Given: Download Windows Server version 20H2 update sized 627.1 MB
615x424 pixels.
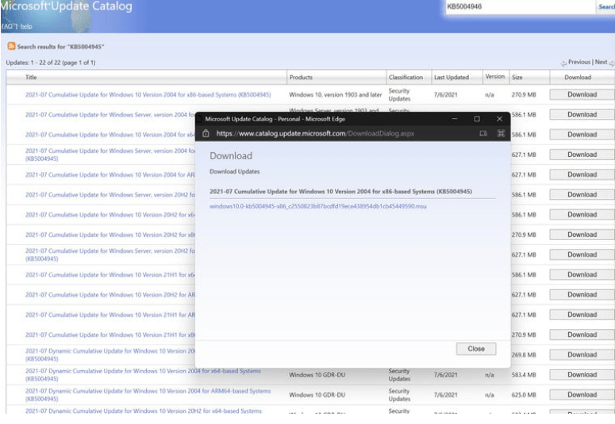Looking at the screenshot, I should [x=582, y=254].
